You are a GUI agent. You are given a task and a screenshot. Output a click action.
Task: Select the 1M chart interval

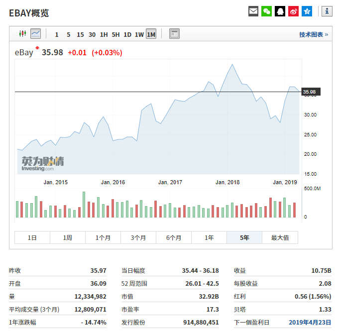[151, 34]
